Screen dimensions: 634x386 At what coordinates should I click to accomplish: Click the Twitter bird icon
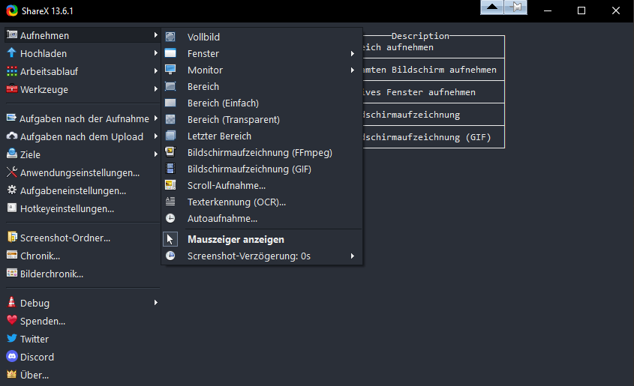12,340
